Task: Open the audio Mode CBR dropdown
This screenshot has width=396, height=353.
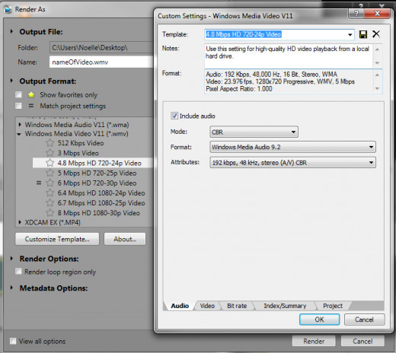Action: coord(254,132)
